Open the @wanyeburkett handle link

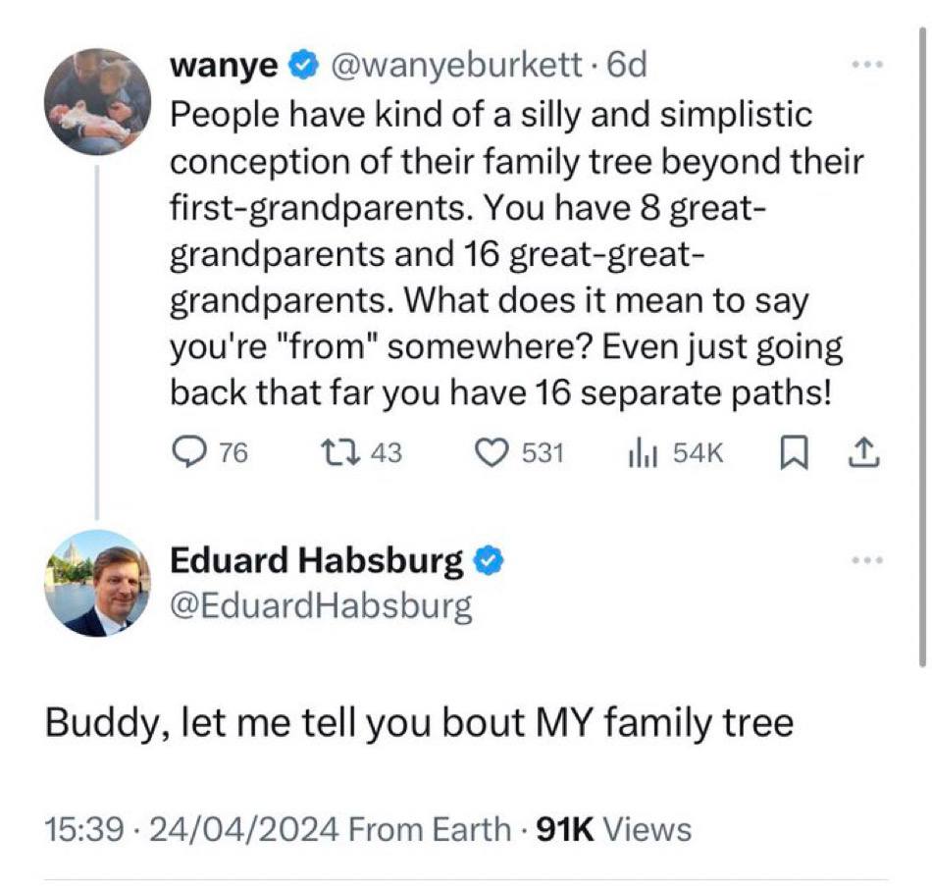pos(460,67)
